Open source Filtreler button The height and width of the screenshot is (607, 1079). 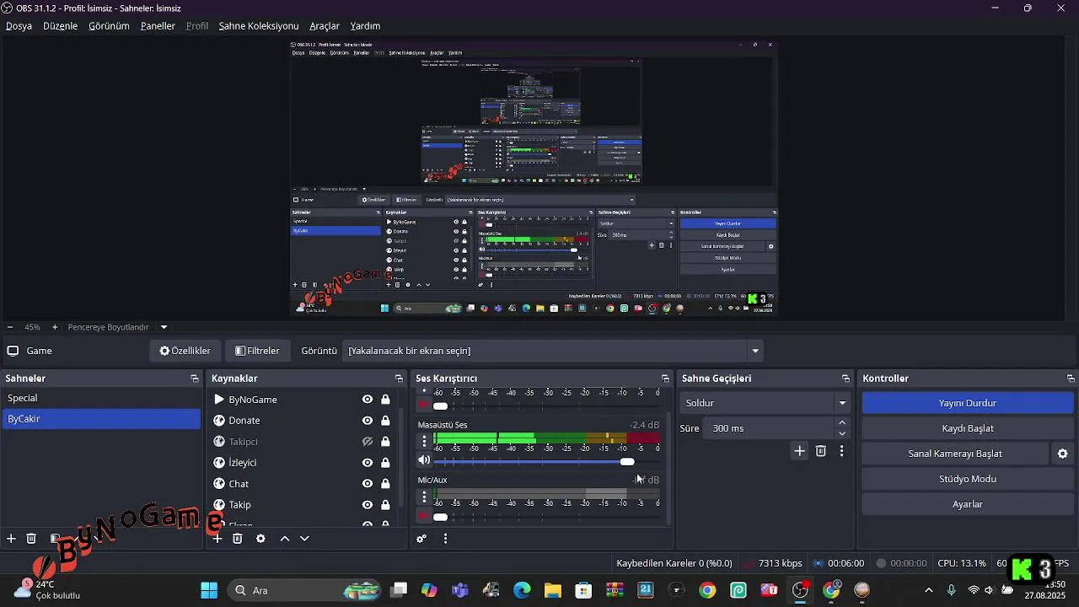pos(257,351)
